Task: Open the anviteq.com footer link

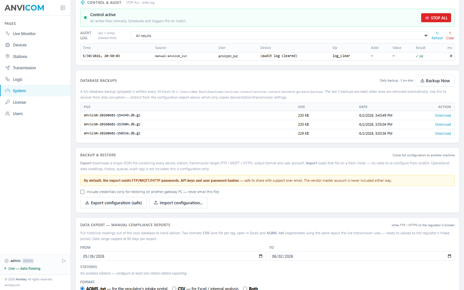Action: [x=12, y=285]
